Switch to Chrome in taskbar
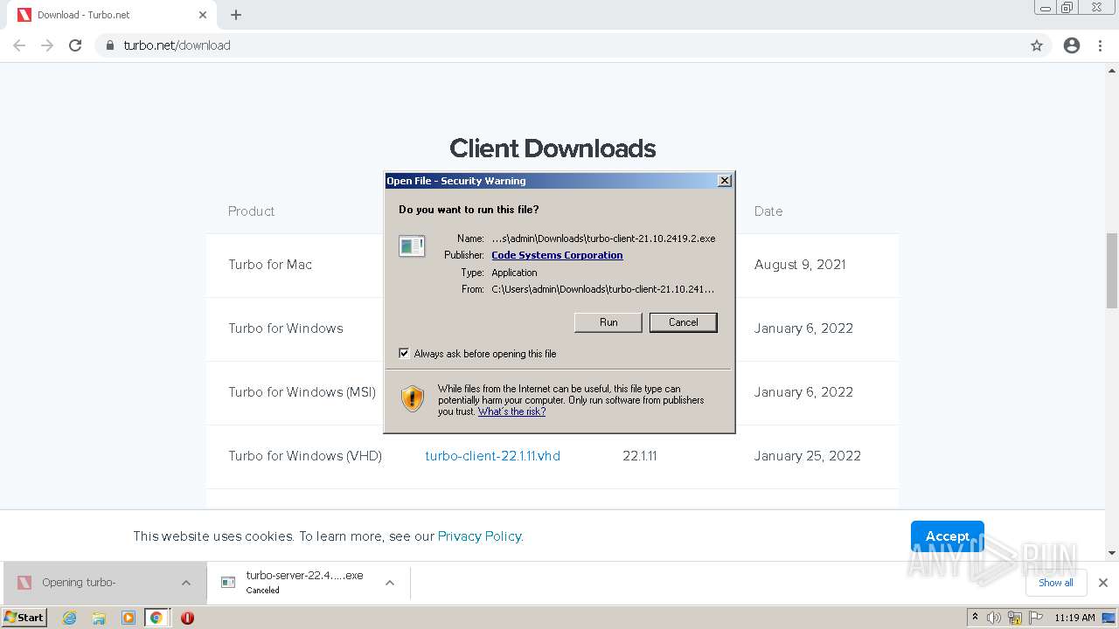 (156, 618)
